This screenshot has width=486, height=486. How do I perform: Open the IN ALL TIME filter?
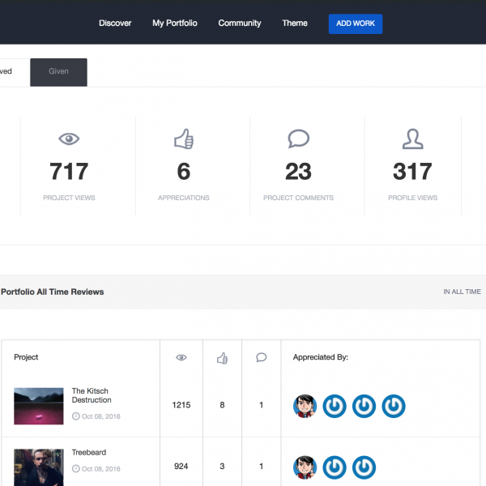click(x=462, y=292)
